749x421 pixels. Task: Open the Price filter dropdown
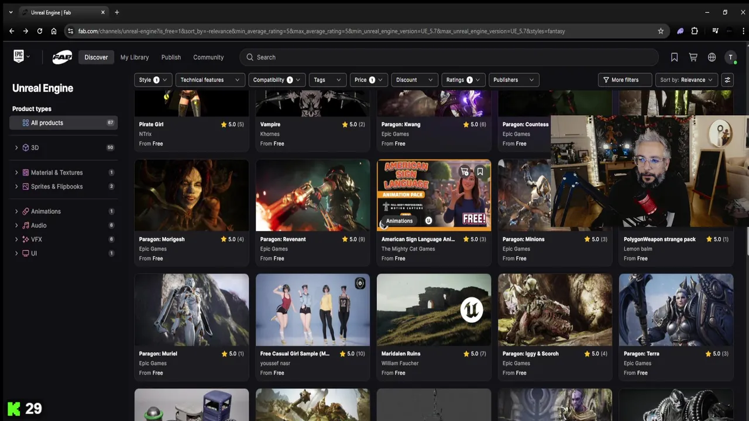(369, 80)
